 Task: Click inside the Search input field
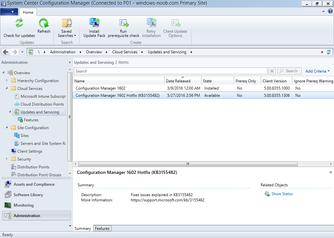tap(170, 71)
